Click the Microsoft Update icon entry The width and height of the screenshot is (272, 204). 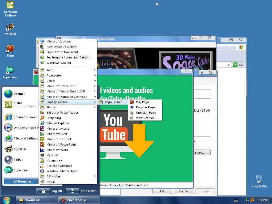(x=42, y=41)
